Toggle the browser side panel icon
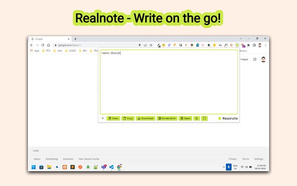The image size is (297, 186). coord(254,45)
